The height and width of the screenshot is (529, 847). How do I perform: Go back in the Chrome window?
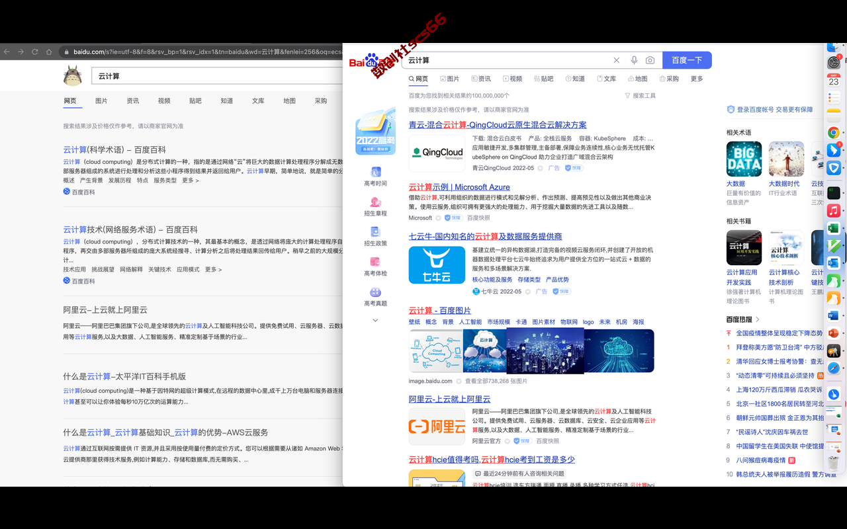7,52
